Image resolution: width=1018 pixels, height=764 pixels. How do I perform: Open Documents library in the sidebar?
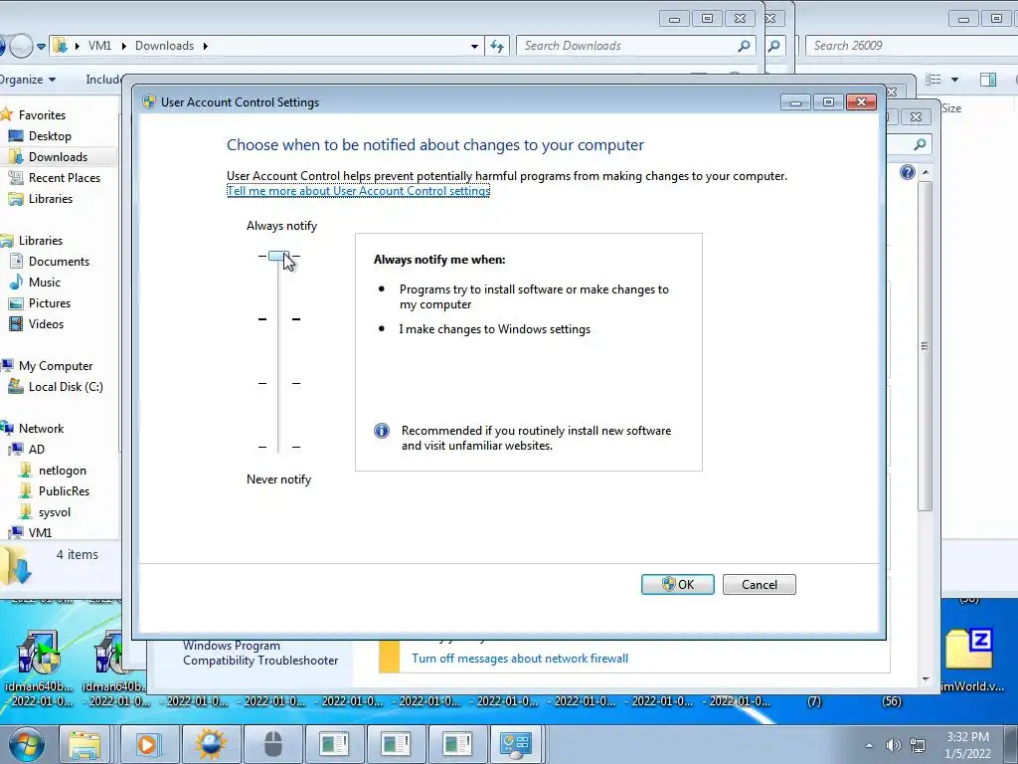59,262
